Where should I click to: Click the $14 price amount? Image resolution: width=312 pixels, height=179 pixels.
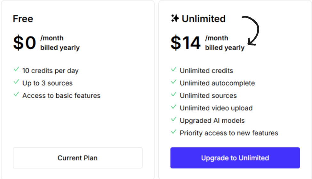click(186, 43)
